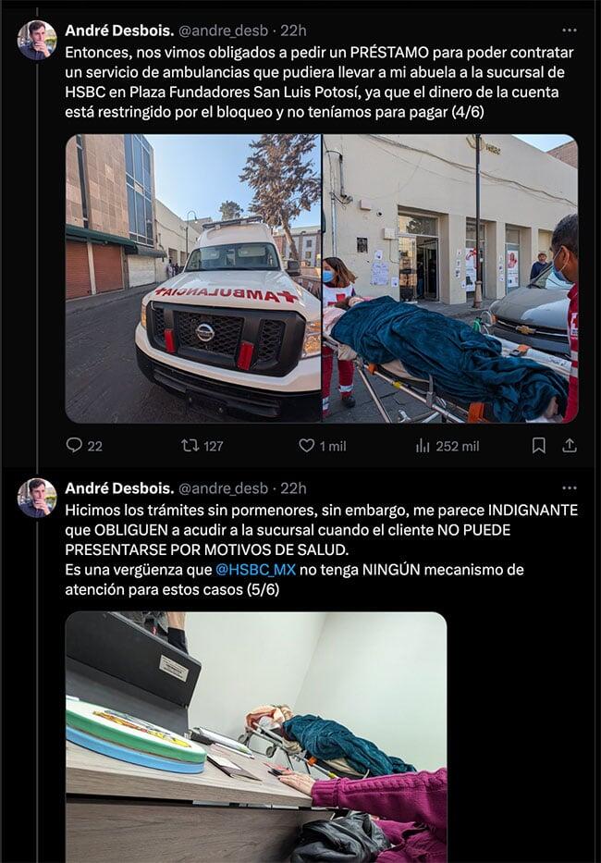Open the tweet text starting Hicimos los trámites

(x=322, y=549)
